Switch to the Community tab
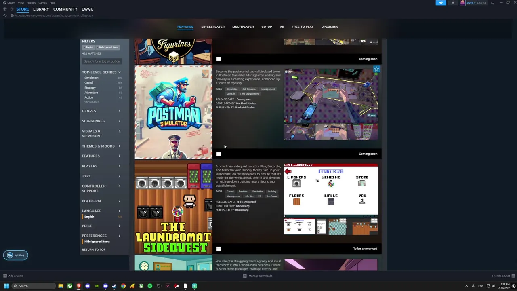Screen dimensions: 517x291 coord(65,9)
